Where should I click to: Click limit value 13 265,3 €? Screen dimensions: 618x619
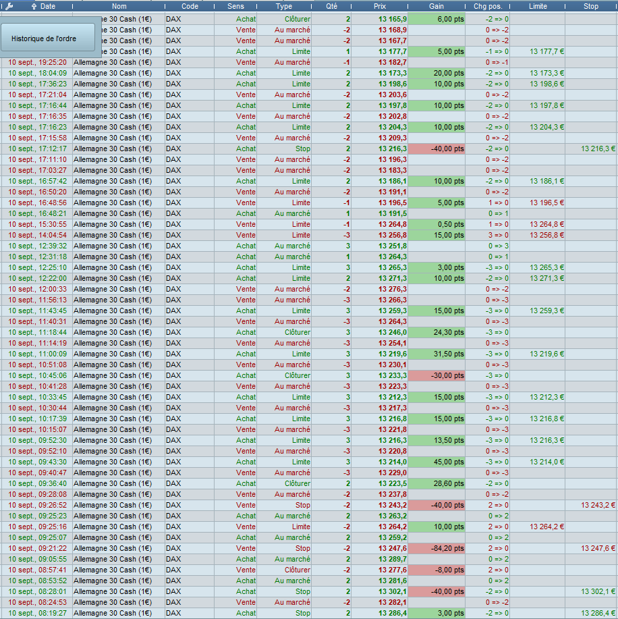click(x=546, y=267)
